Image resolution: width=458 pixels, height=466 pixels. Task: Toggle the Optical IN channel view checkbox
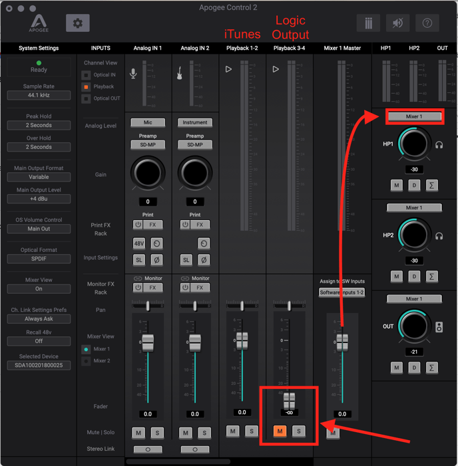pos(86,75)
